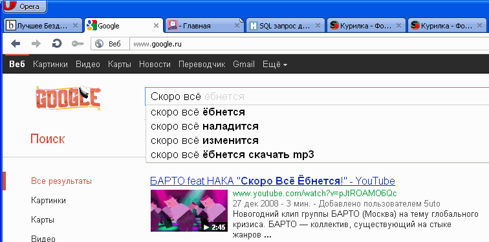Open the Opera main menu button
The height and width of the screenshot is (242, 489).
coord(25,6)
